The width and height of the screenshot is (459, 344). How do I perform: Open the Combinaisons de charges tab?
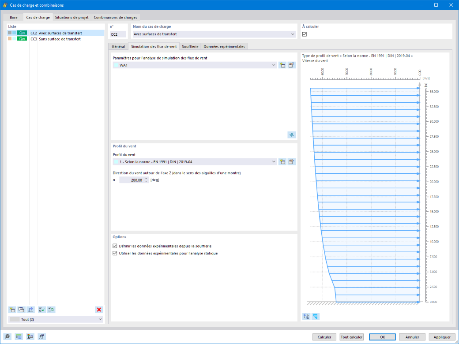point(115,17)
